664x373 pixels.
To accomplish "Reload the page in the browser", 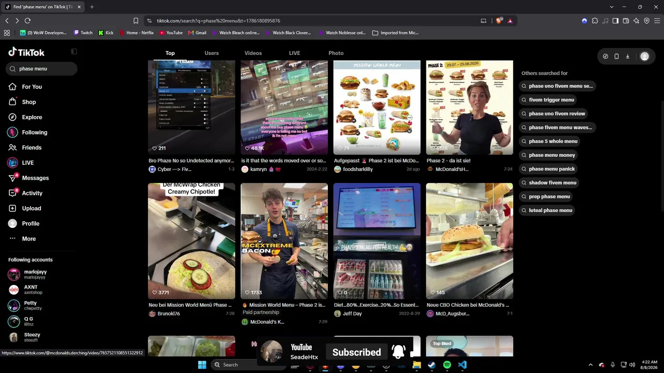I will (x=27, y=21).
